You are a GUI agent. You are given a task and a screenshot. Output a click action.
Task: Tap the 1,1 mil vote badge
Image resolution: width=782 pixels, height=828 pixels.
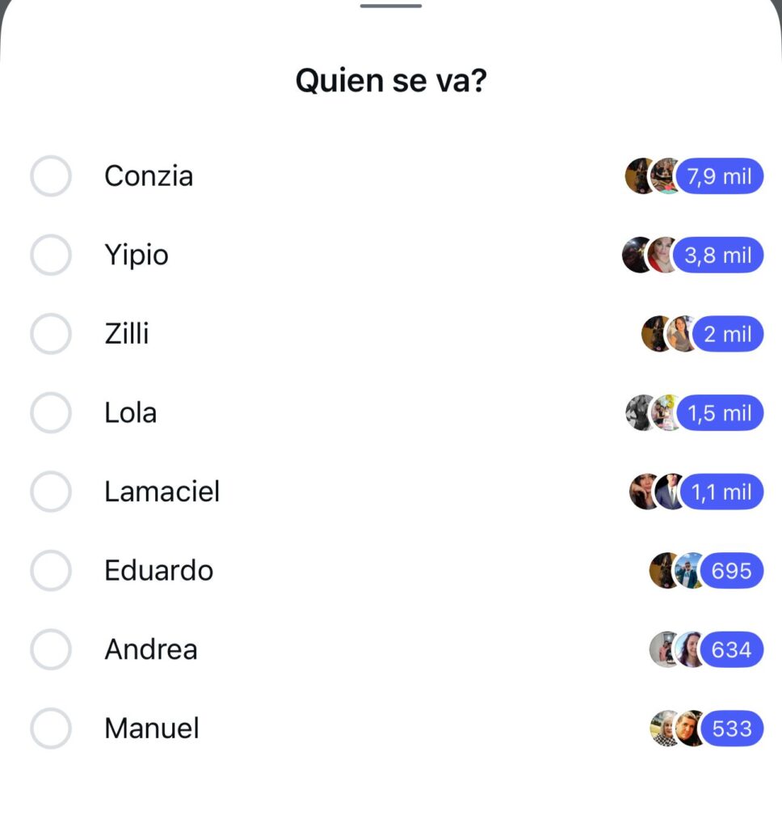point(721,492)
